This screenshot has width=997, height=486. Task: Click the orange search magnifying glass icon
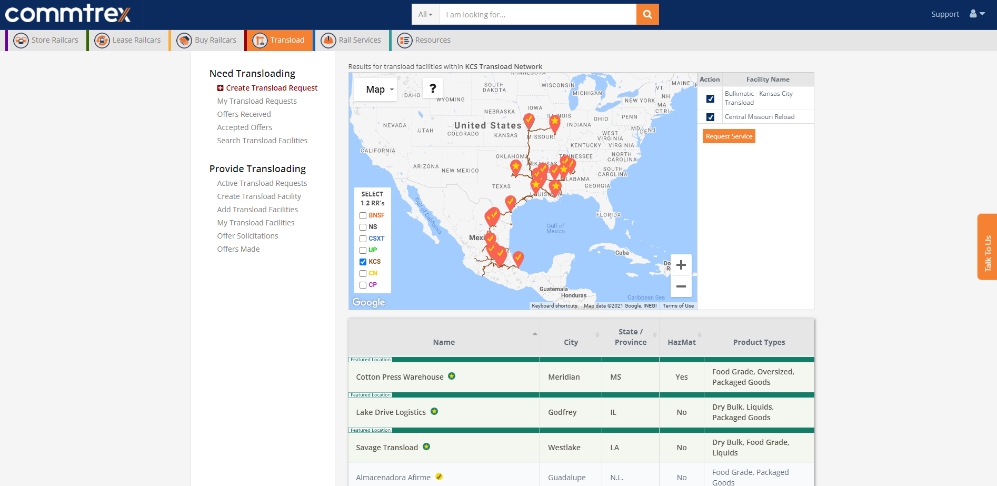647,14
